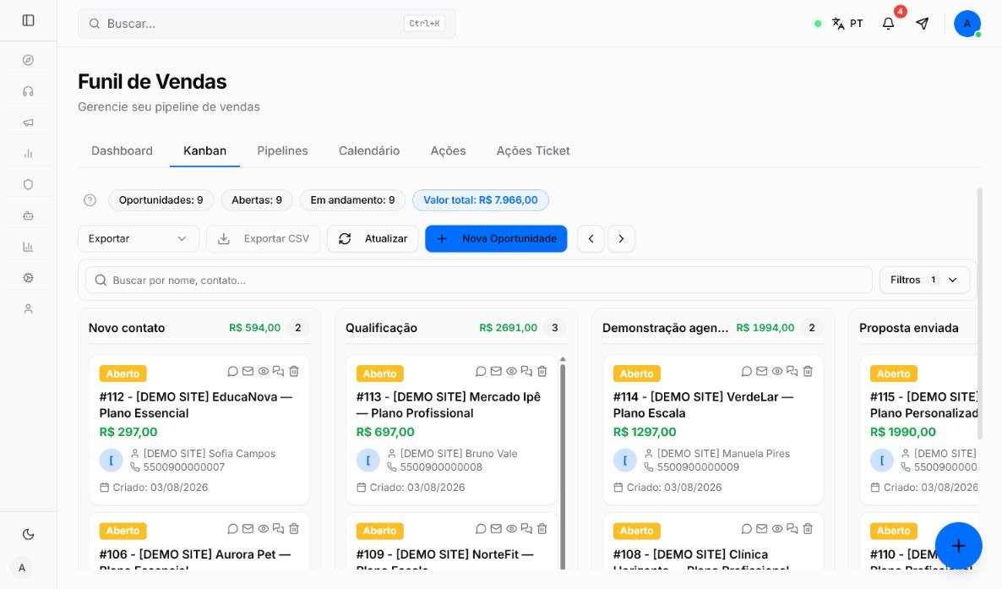Image resolution: width=1002 pixels, height=589 pixels.
Task: Click the bottom-left A user avatar
Action: pyautogui.click(x=22, y=568)
